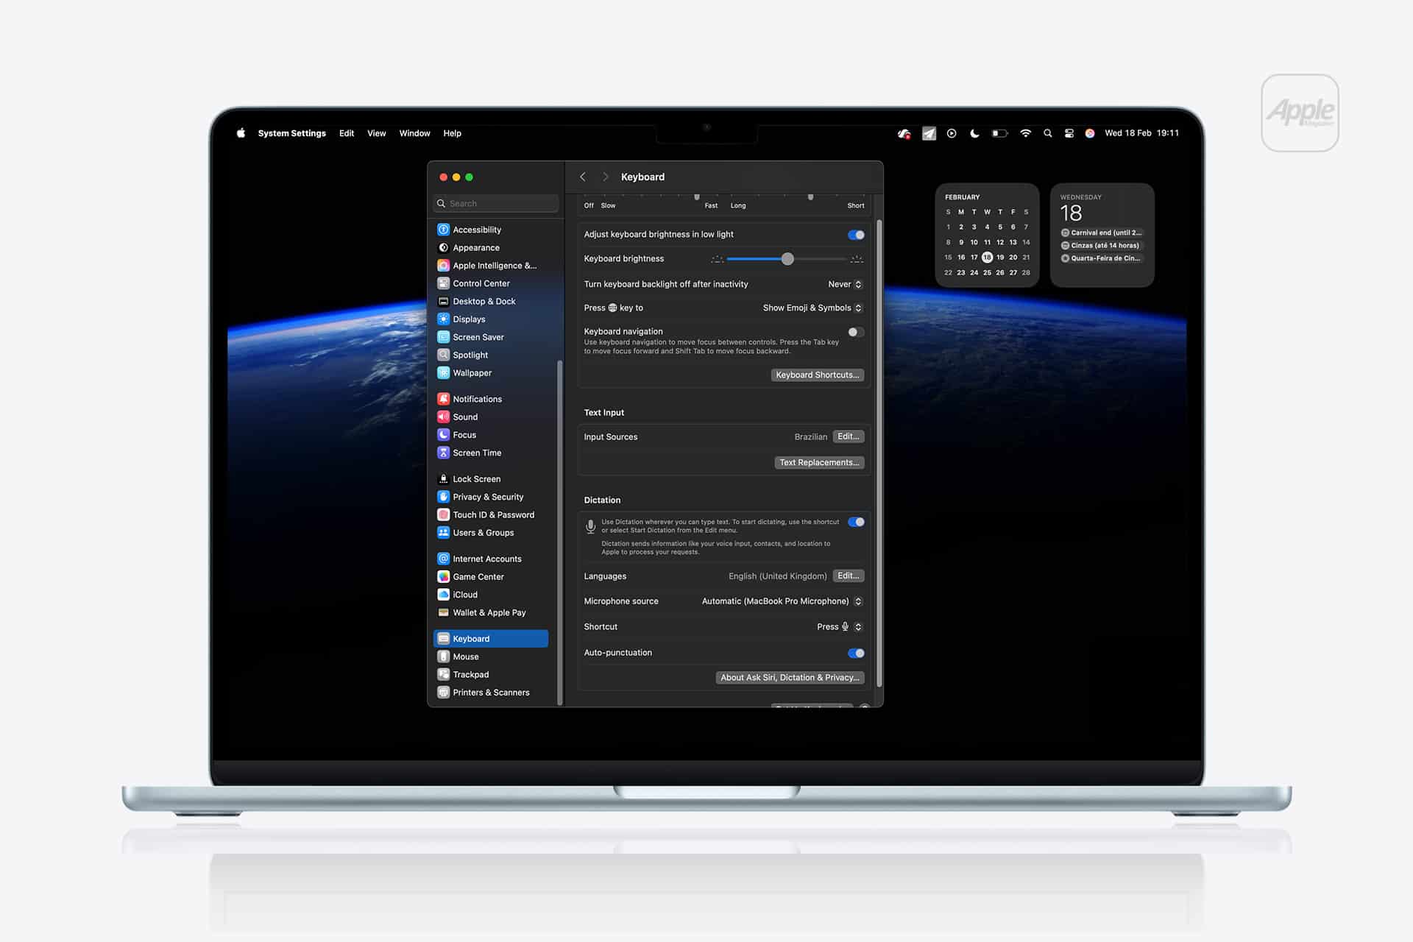Viewport: 1413px width, 942px height.
Task: Open About Ask Siri, Dictation & Privacy...
Action: click(790, 677)
